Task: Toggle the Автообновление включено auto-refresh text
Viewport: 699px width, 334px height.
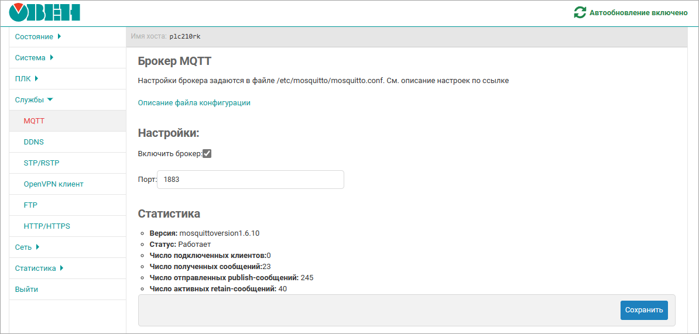Action: [x=638, y=12]
